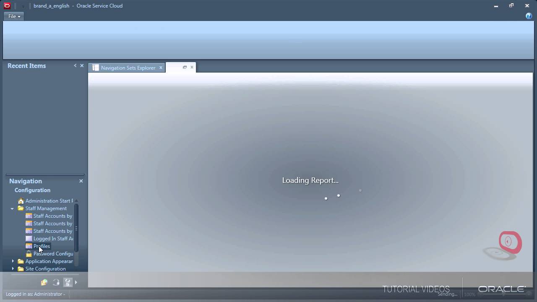
Task: Select the Site Configuration folder
Action: pos(42,269)
